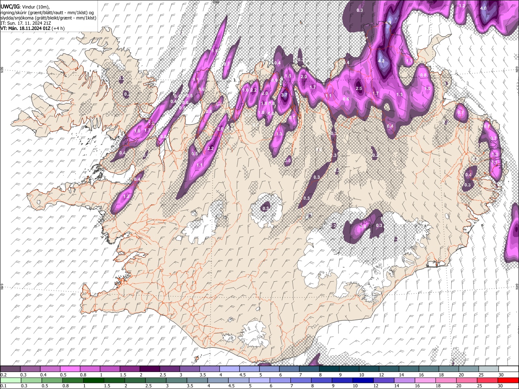Click the 3.7 precipitation value on map
The image size is (519, 389).
pos(284,95)
